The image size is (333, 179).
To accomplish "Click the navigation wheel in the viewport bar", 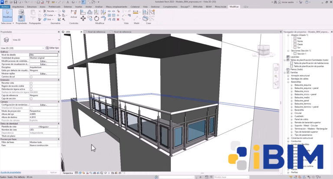I will coord(275,68).
